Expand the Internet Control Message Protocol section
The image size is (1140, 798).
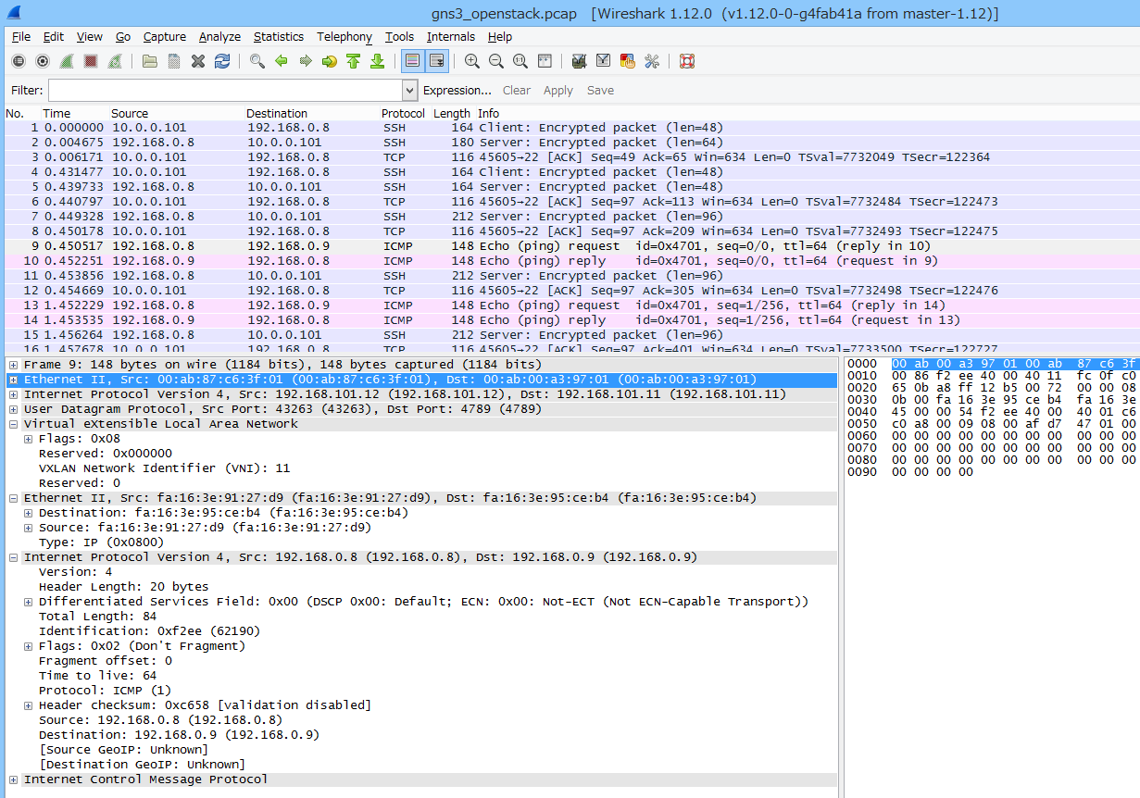[15, 779]
